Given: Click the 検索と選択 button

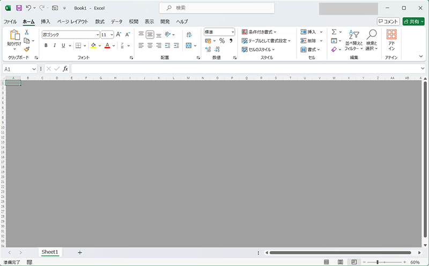Looking at the screenshot, I should coord(372,40).
